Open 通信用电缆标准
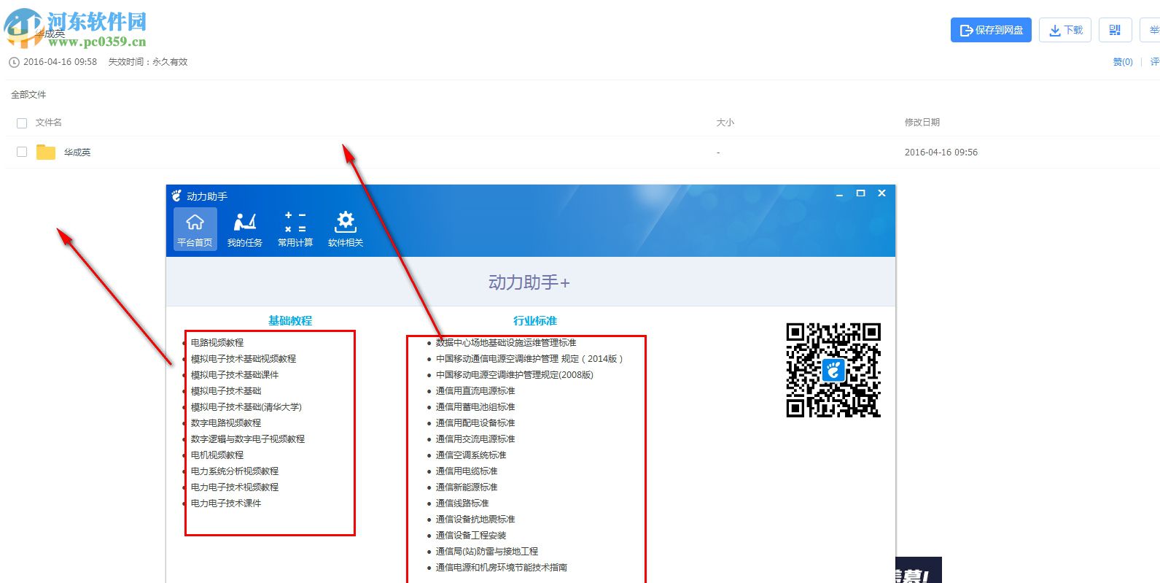 coord(467,471)
